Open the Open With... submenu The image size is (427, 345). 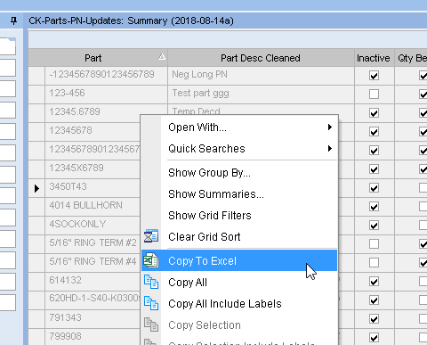(239, 127)
